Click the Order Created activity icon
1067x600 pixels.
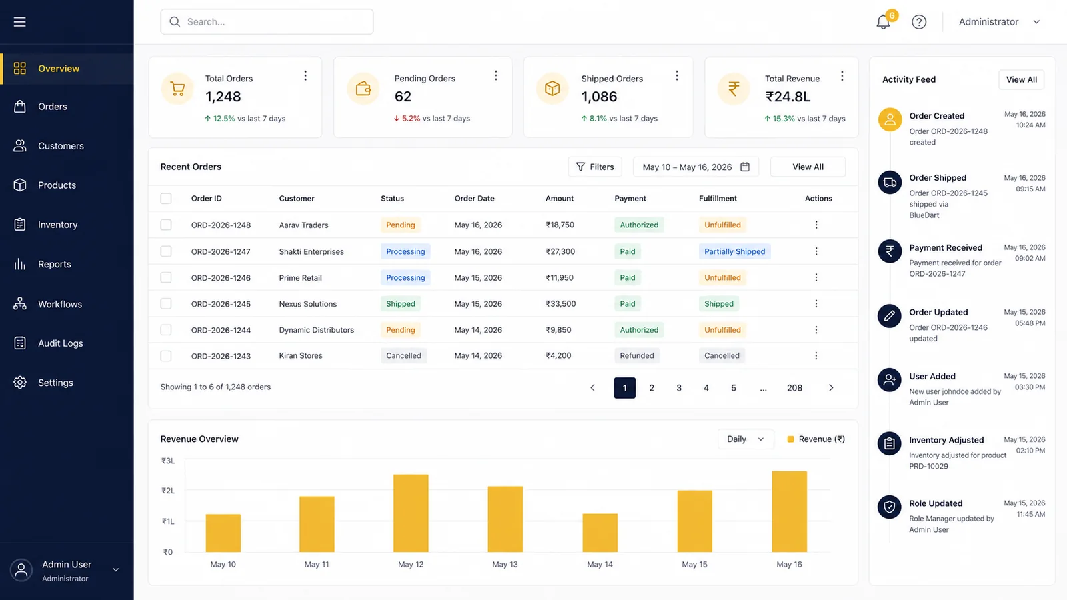(890, 120)
